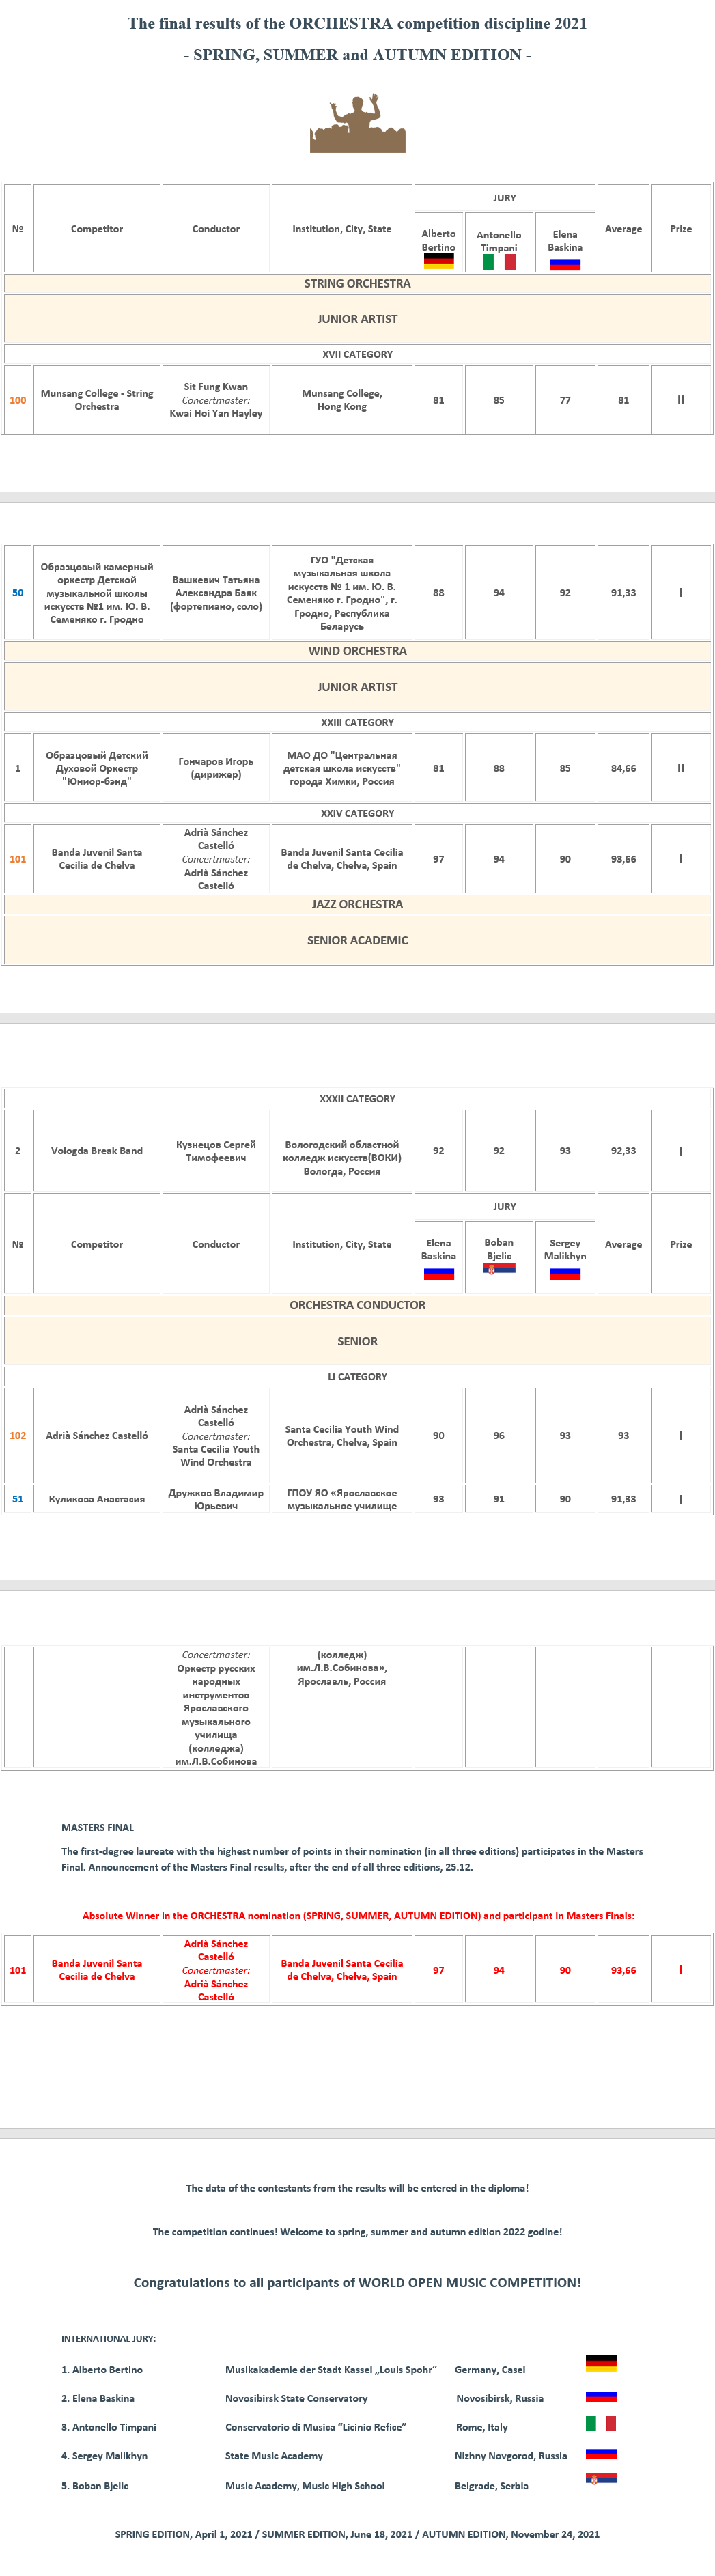
Task: Click the German flag beside Germany, Casel
Action: [601, 2363]
